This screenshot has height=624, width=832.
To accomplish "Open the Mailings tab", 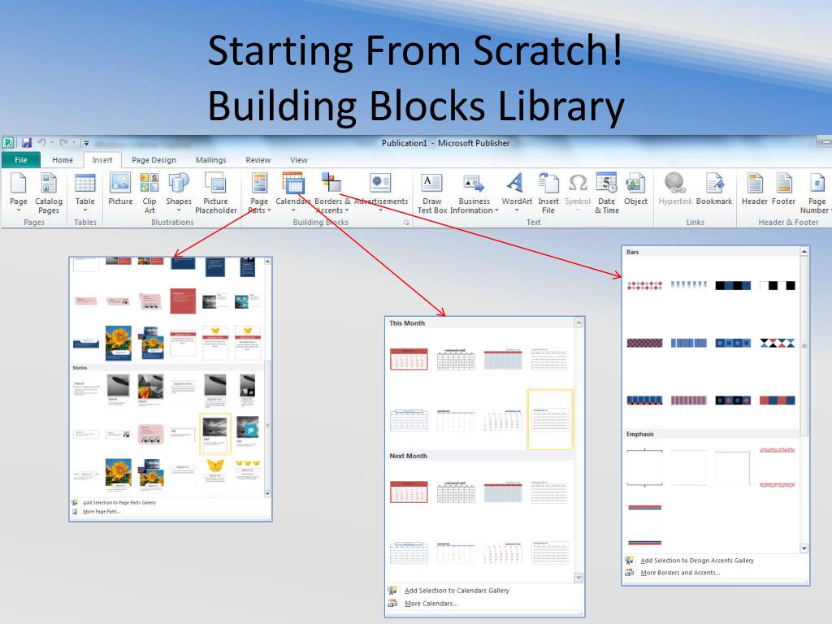I will [210, 160].
